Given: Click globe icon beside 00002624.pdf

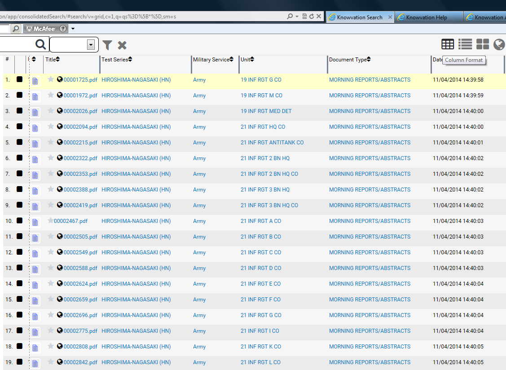Looking at the screenshot, I should click(x=60, y=283).
